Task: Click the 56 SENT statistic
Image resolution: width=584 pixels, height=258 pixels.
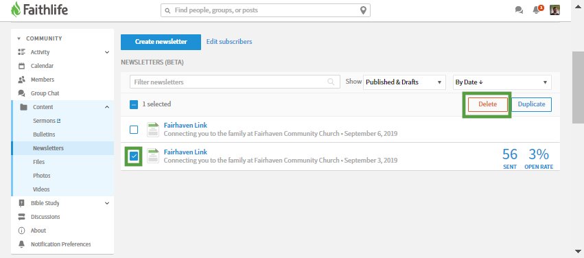Action: point(510,159)
